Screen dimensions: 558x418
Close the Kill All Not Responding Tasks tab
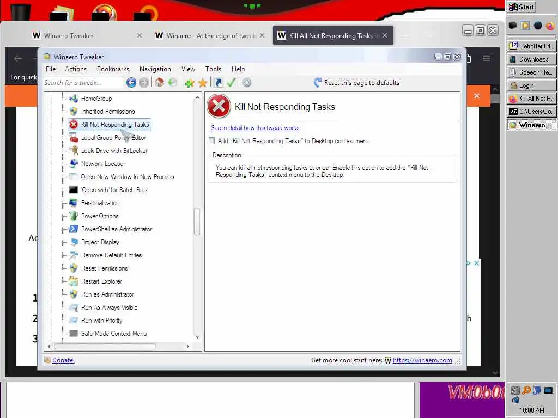(385, 35)
